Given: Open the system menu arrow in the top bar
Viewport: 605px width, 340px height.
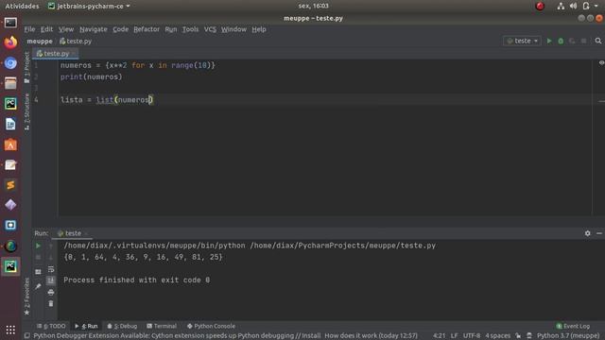Looking at the screenshot, I should [x=596, y=6].
